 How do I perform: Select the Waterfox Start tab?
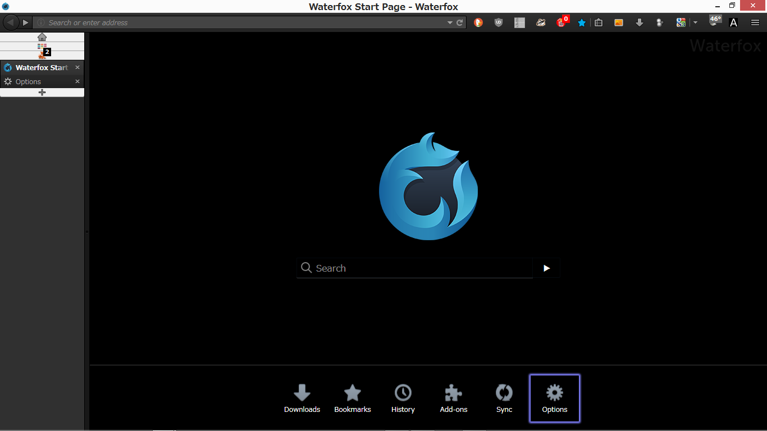[36, 67]
